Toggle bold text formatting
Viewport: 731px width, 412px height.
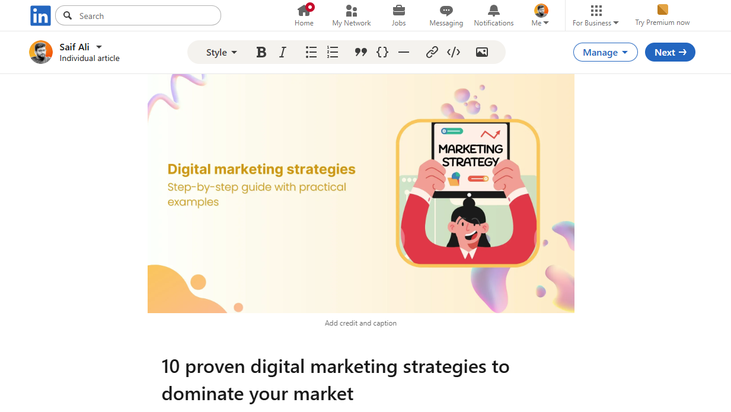[x=261, y=52]
